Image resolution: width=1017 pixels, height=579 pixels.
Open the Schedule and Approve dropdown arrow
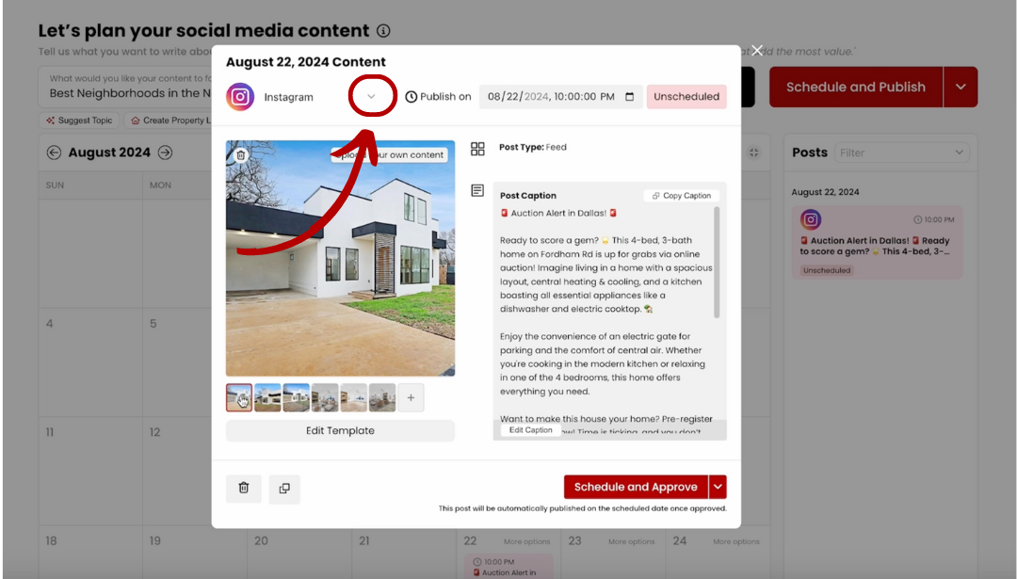click(718, 487)
